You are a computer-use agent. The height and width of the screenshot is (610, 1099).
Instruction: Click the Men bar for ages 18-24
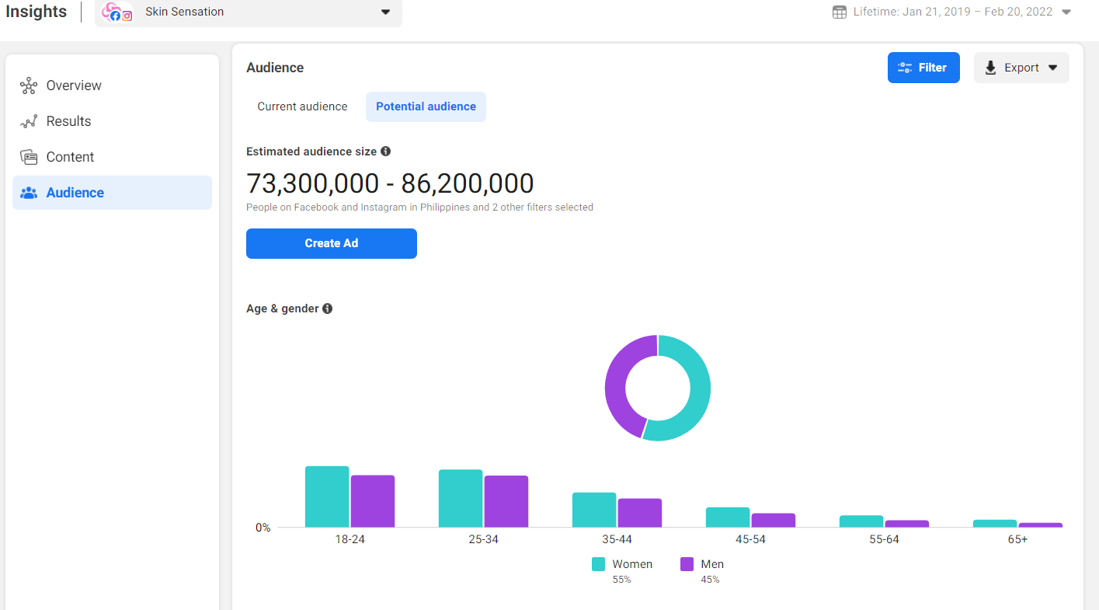click(373, 501)
